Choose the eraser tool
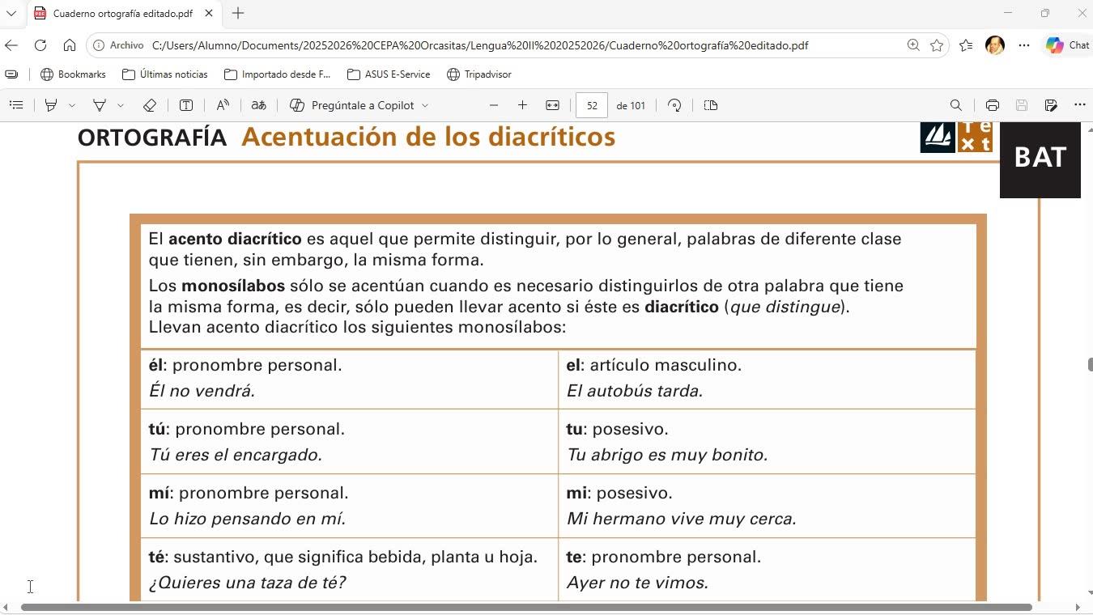The height and width of the screenshot is (615, 1093). click(149, 105)
